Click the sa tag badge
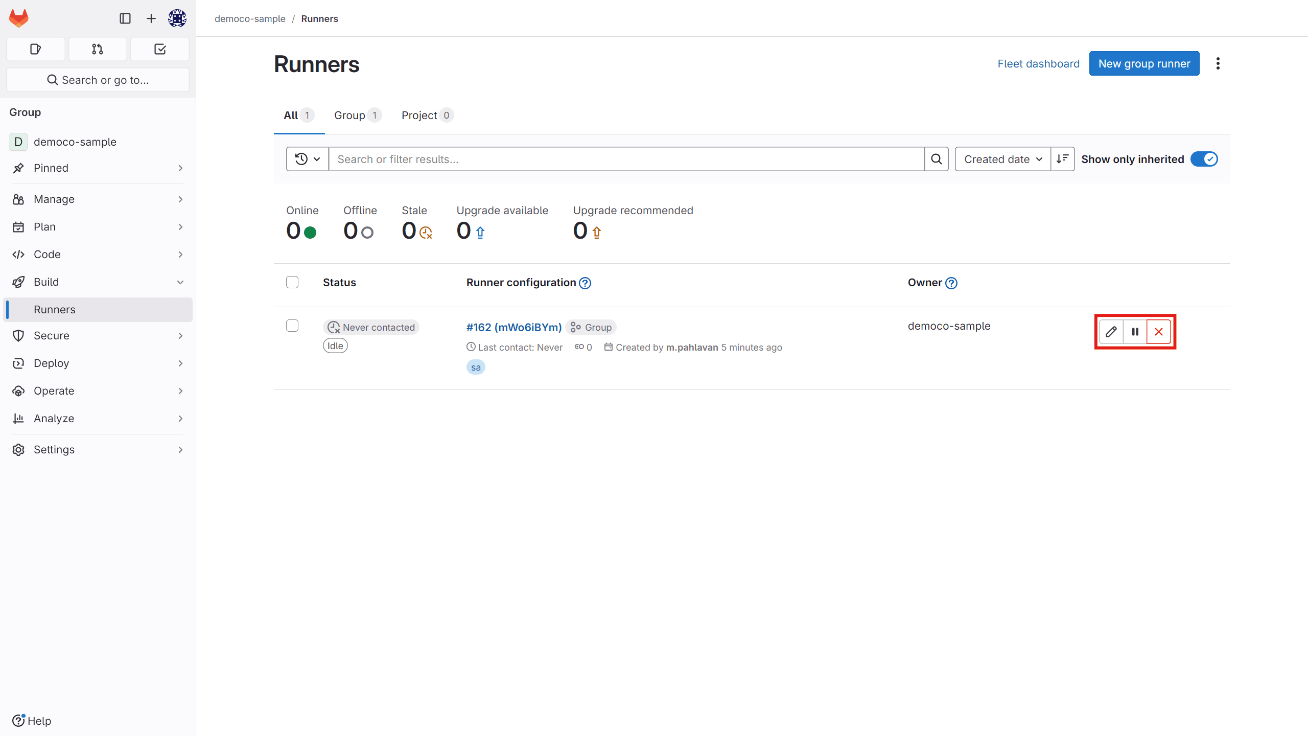 click(x=476, y=367)
